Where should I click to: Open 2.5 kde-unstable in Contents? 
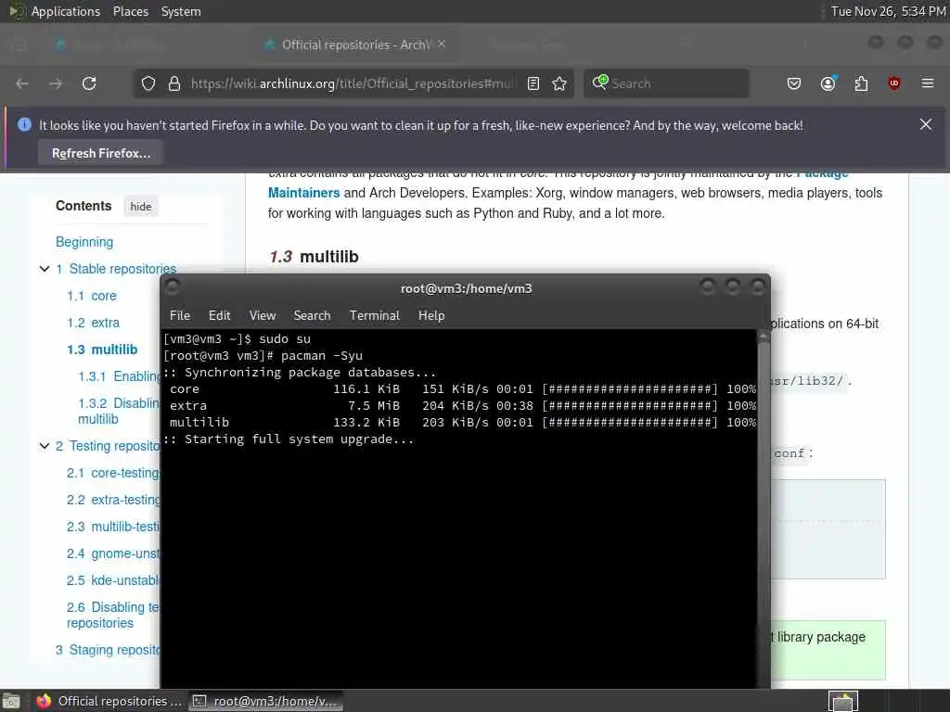point(112,580)
